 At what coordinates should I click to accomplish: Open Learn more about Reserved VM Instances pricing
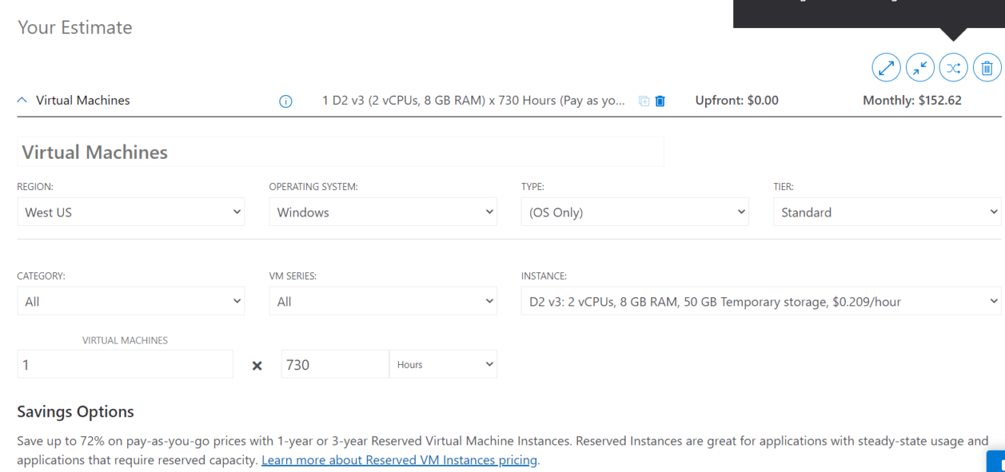[399, 460]
